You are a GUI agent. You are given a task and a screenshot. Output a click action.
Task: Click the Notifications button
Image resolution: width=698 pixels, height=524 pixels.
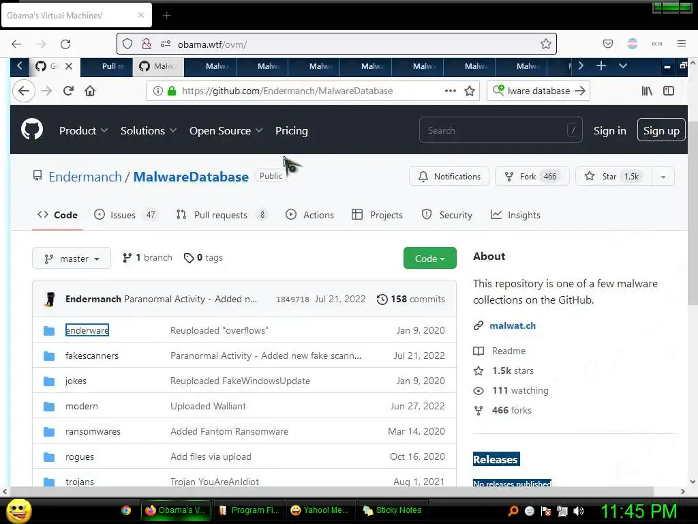pyautogui.click(x=449, y=177)
